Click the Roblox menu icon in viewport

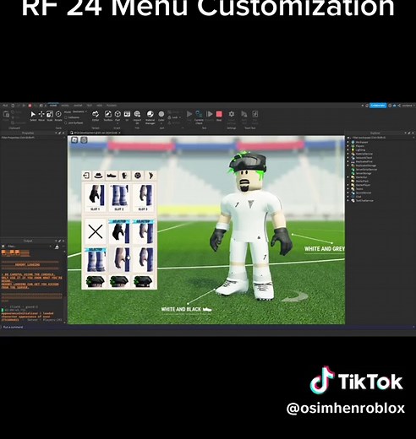(74, 140)
